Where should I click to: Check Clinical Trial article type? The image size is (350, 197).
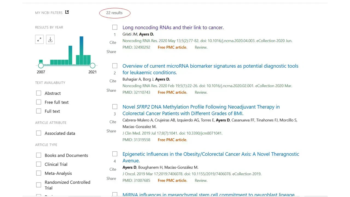[x=39, y=164]
